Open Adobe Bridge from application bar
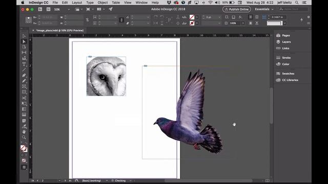 (40, 9)
